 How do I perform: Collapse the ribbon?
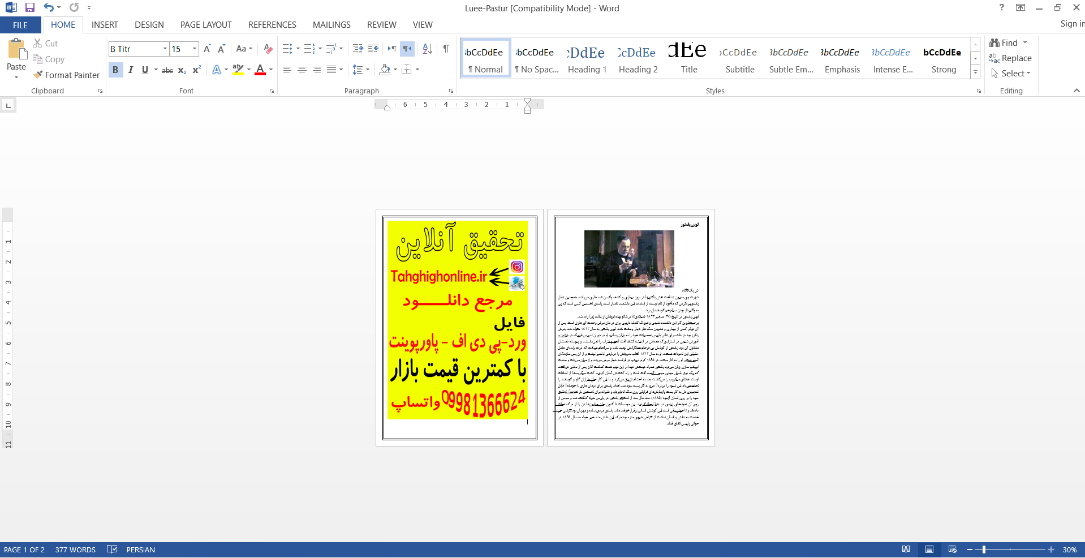(x=1077, y=91)
